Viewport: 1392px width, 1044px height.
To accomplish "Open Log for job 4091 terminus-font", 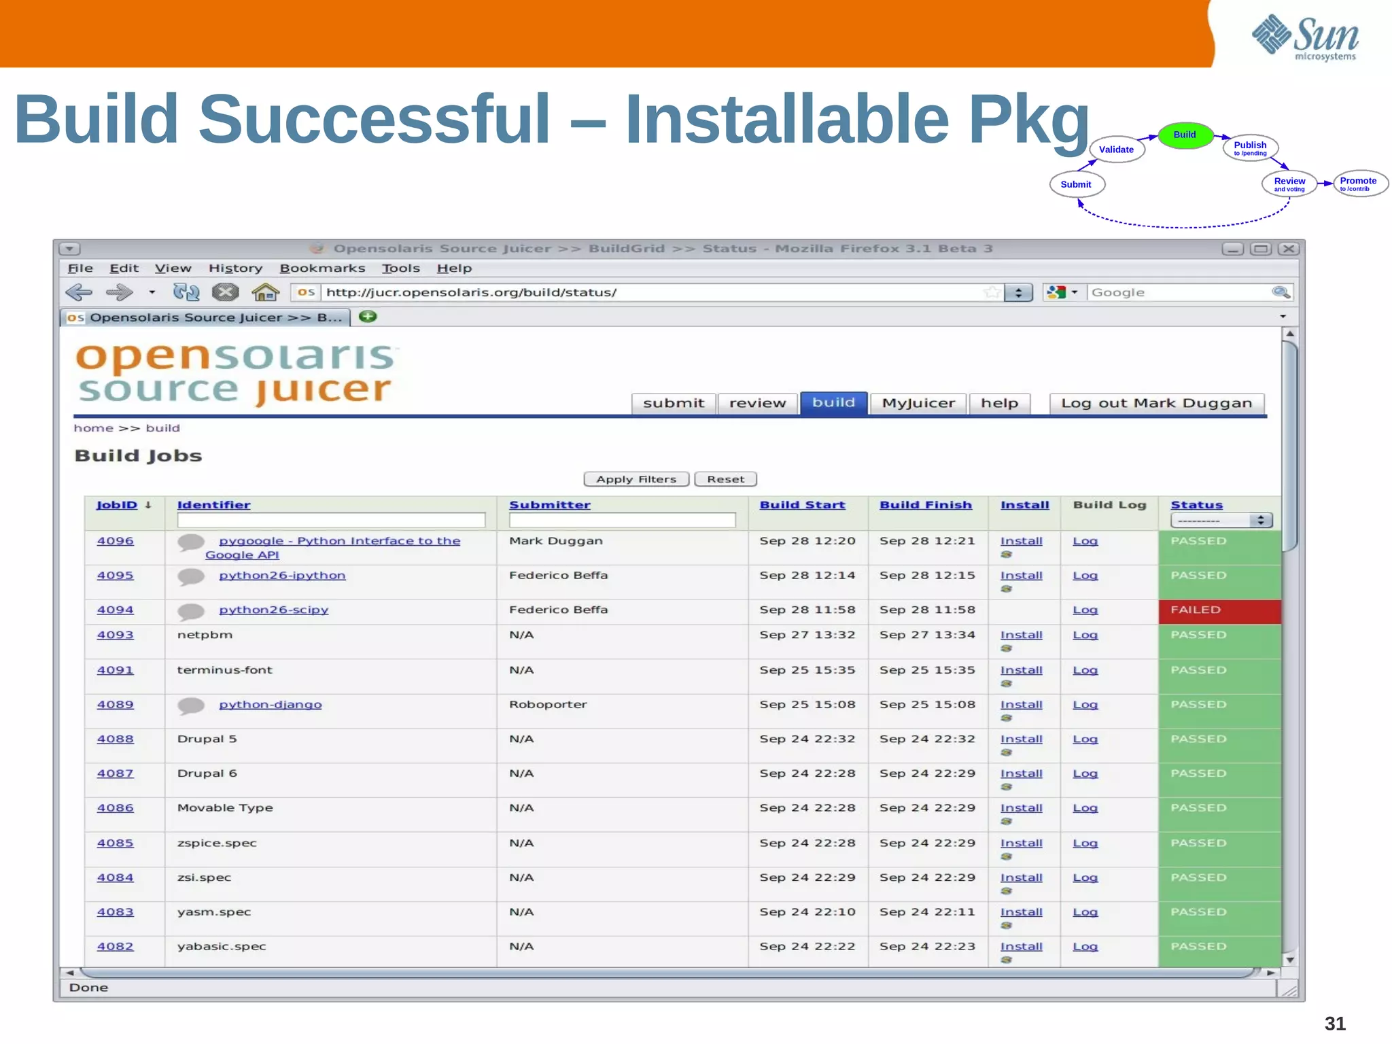I will [x=1085, y=670].
